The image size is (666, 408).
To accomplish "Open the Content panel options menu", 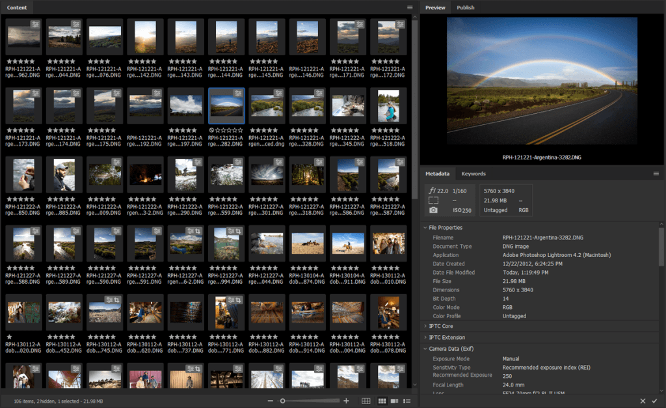I will pos(410,7).
